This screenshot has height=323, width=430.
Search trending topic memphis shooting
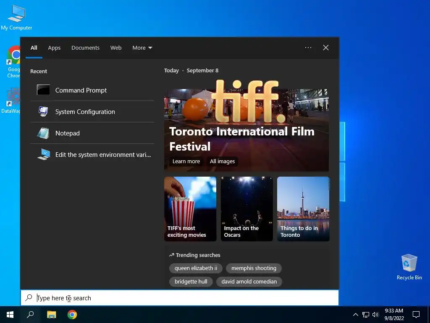254,268
